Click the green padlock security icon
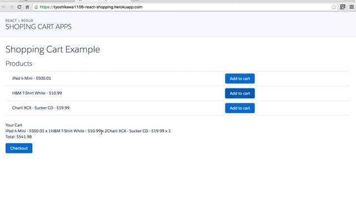 36,7
